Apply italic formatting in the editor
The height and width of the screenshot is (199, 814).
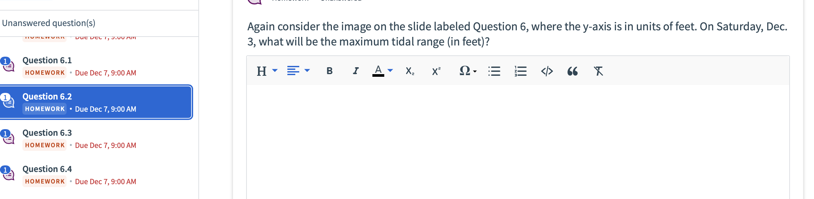point(355,71)
